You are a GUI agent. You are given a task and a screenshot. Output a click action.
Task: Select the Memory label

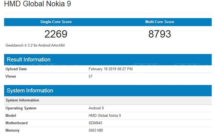[12, 130]
